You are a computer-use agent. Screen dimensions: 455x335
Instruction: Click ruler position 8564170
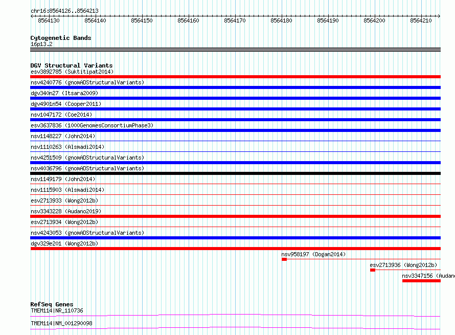(235, 20)
